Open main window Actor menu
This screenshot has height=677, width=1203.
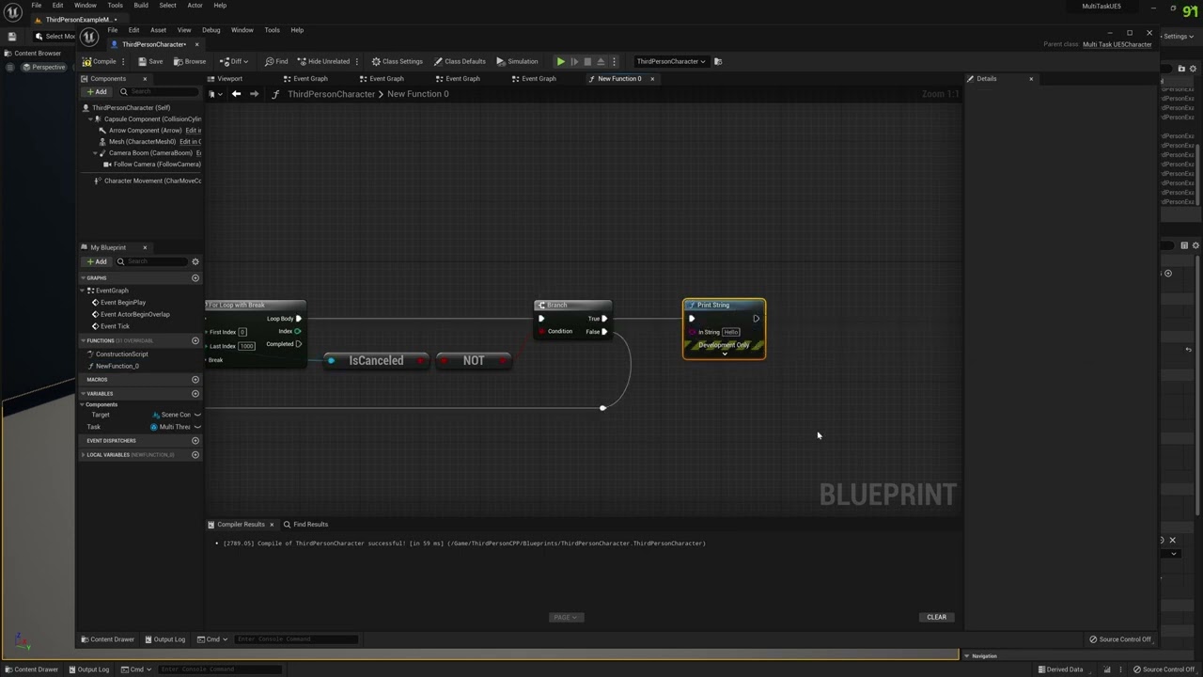coord(195,5)
